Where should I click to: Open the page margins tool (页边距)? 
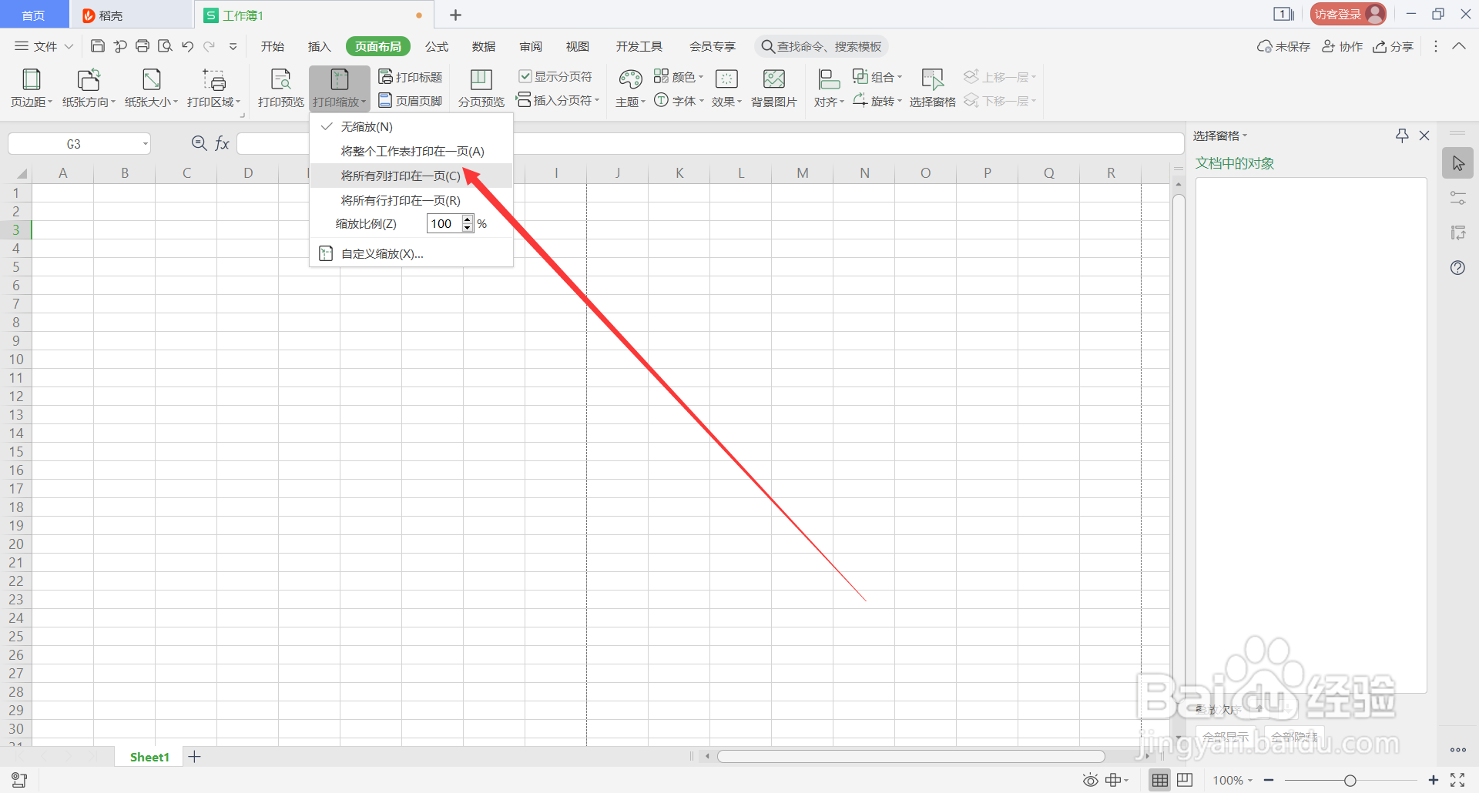pyautogui.click(x=32, y=88)
